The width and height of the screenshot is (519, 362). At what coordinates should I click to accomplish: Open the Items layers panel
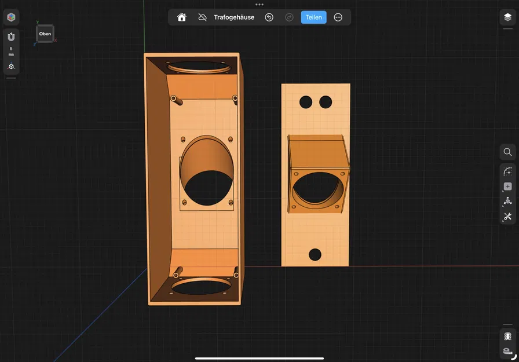click(x=507, y=17)
